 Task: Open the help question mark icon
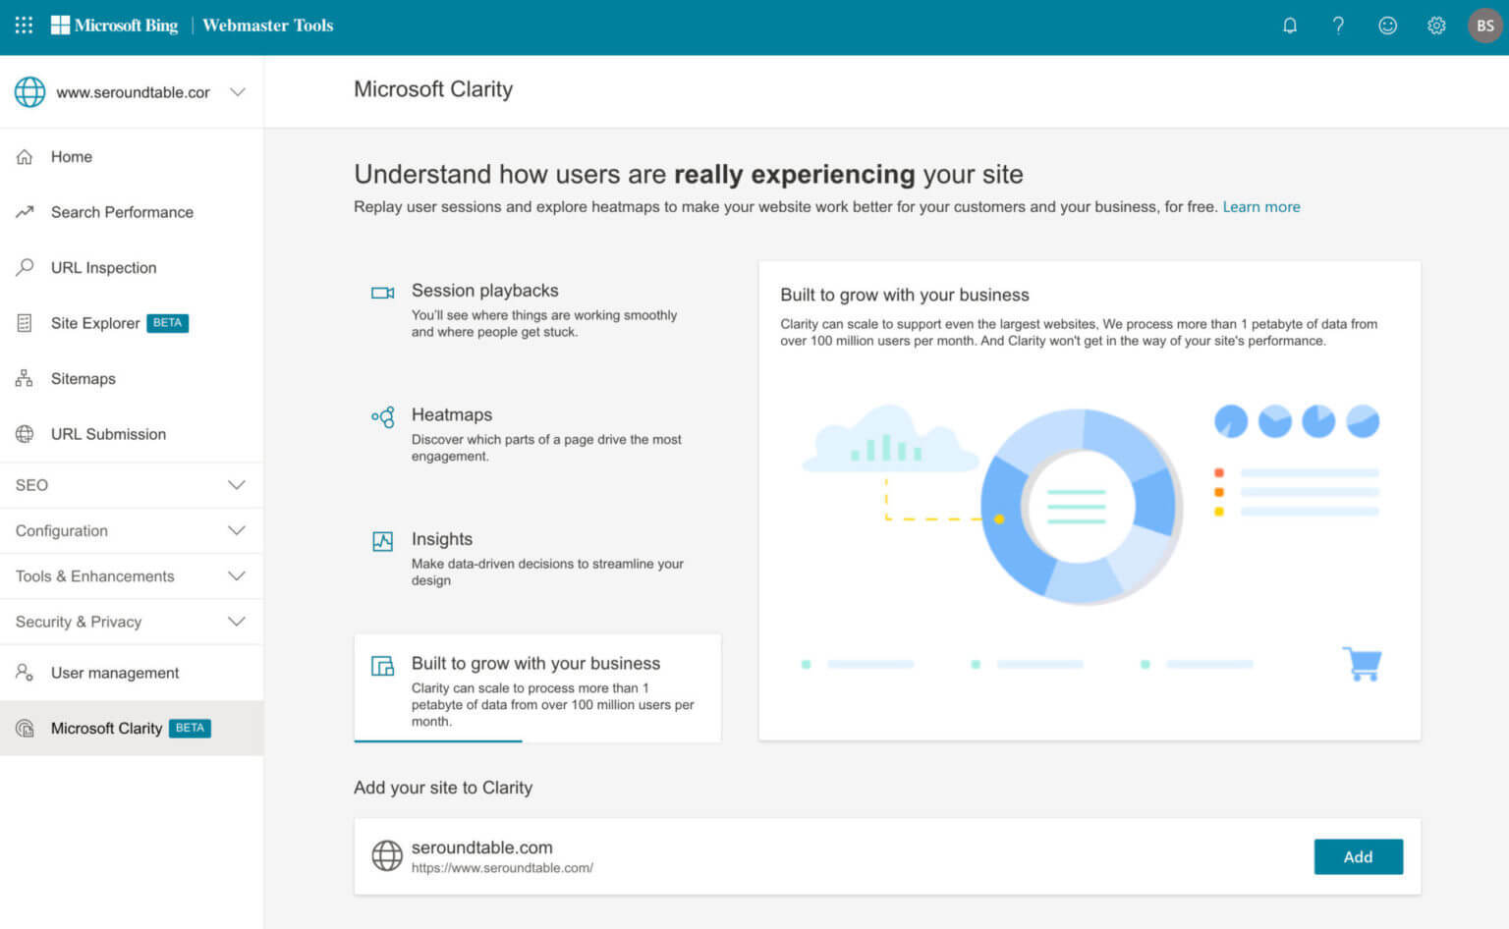tap(1338, 26)
